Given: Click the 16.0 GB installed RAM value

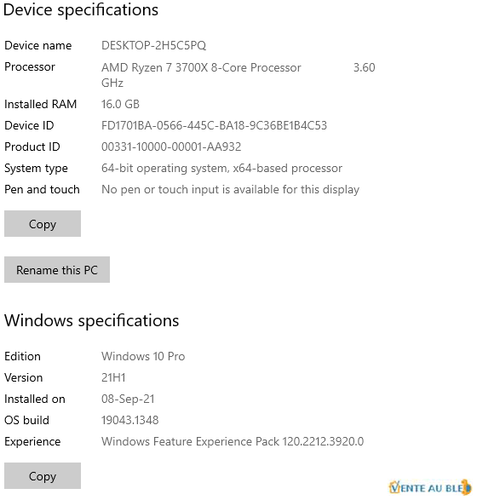Looking at the screenshot, I should (x=120, y=104).
